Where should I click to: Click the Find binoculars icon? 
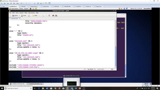click(x=53, y=15)
